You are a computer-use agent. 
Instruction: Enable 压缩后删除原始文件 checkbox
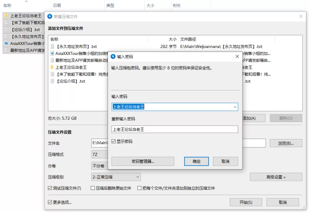[x=93, y=188]
